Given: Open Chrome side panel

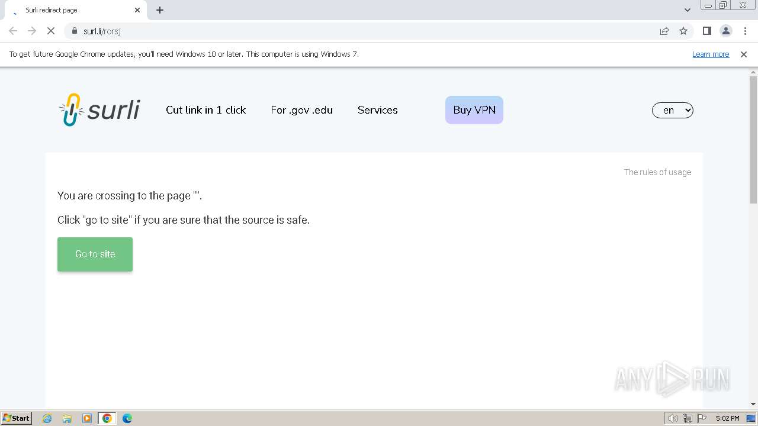Looking at the screenshot, I should pos(706,31).
